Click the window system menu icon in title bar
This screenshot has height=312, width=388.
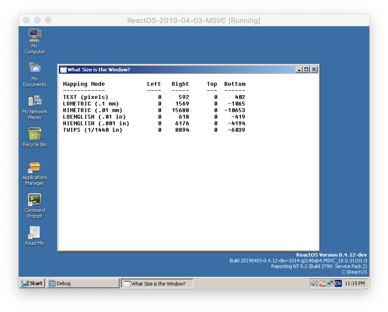pyautogui.click(x=63, y=70)
